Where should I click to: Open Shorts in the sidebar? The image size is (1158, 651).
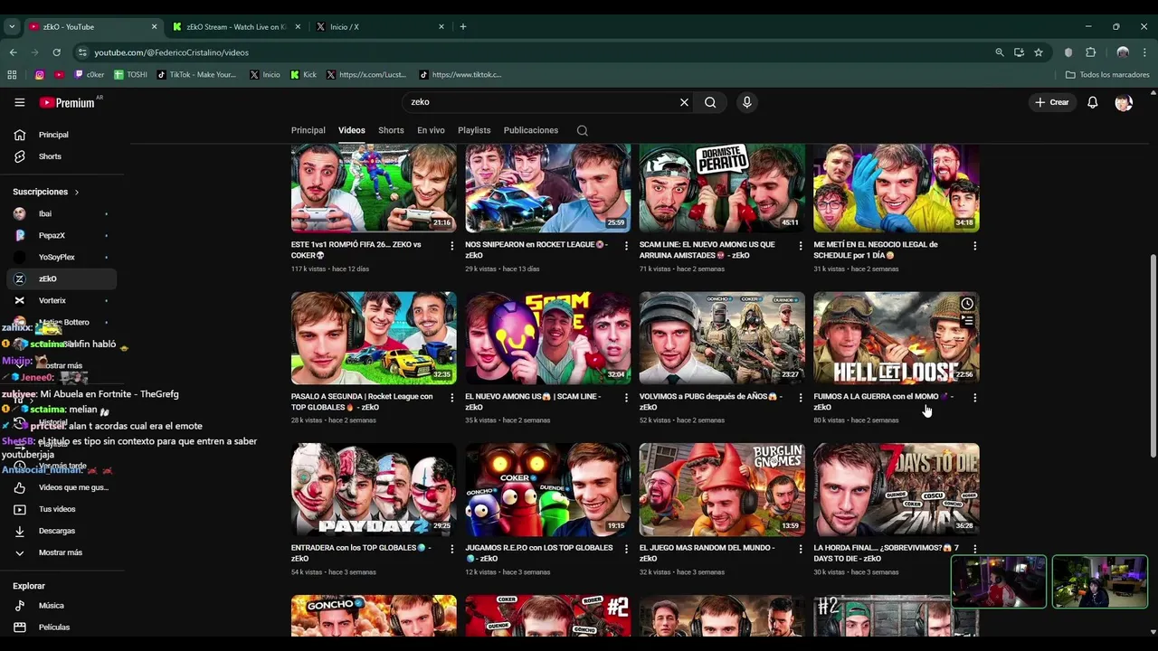coord(60,156)
